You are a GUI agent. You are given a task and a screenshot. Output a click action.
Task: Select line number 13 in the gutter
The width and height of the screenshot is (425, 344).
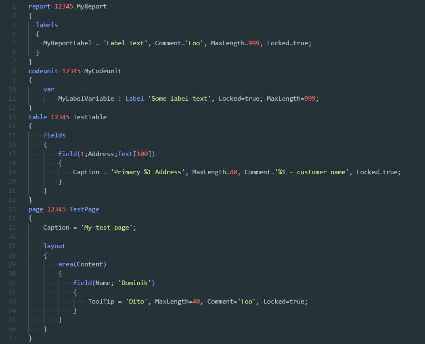(x=12, y=117)
